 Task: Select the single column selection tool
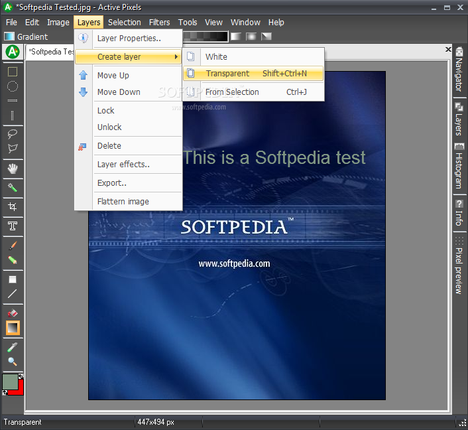pyautogui.click(x=13, y=115)
